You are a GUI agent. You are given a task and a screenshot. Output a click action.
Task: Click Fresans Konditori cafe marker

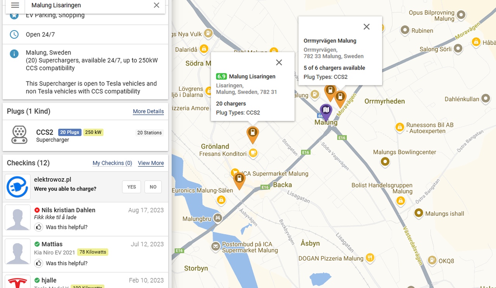[253, 154]
